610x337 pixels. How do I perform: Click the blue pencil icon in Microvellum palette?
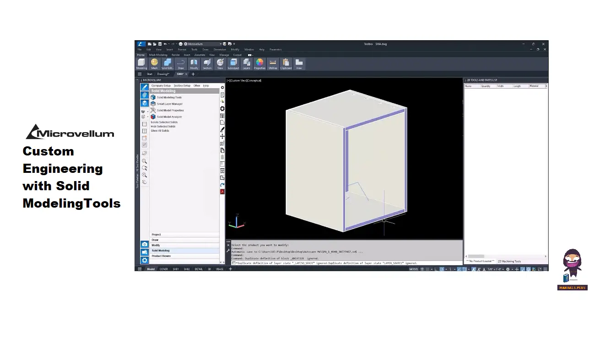[145, 87]
